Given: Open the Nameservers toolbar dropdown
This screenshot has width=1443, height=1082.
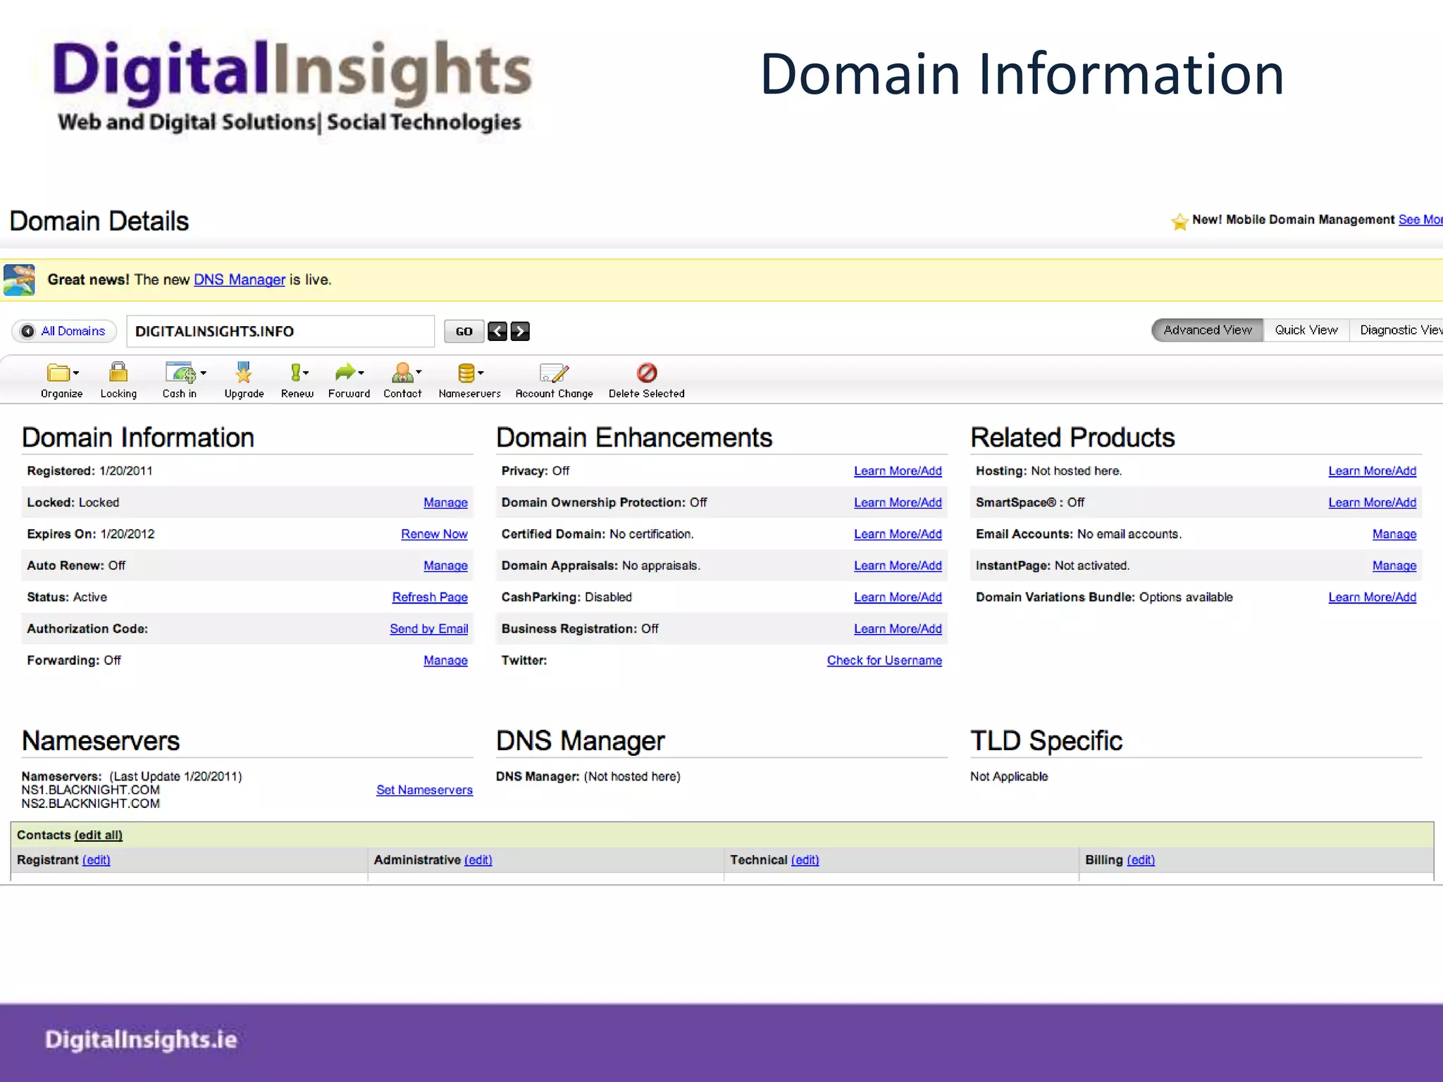Looking at the screenshot, I should tap(481, 373).
